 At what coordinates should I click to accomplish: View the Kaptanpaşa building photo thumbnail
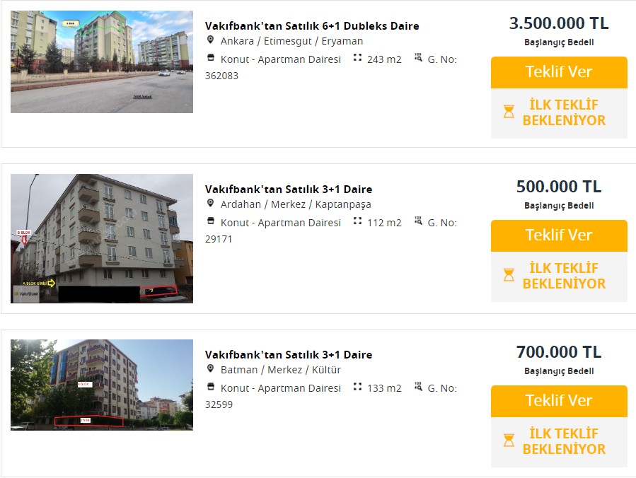[x=102, y=238]
